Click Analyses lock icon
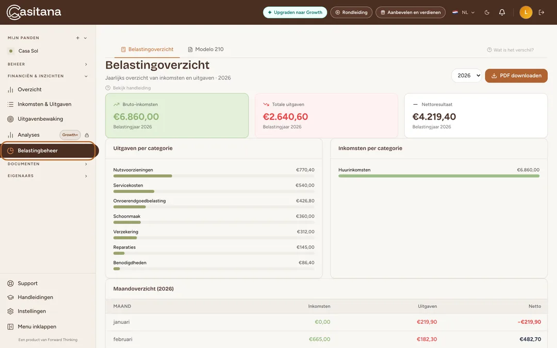Image resolution: width=557 pixels, height=348 pixels. (x=87, y=135)
